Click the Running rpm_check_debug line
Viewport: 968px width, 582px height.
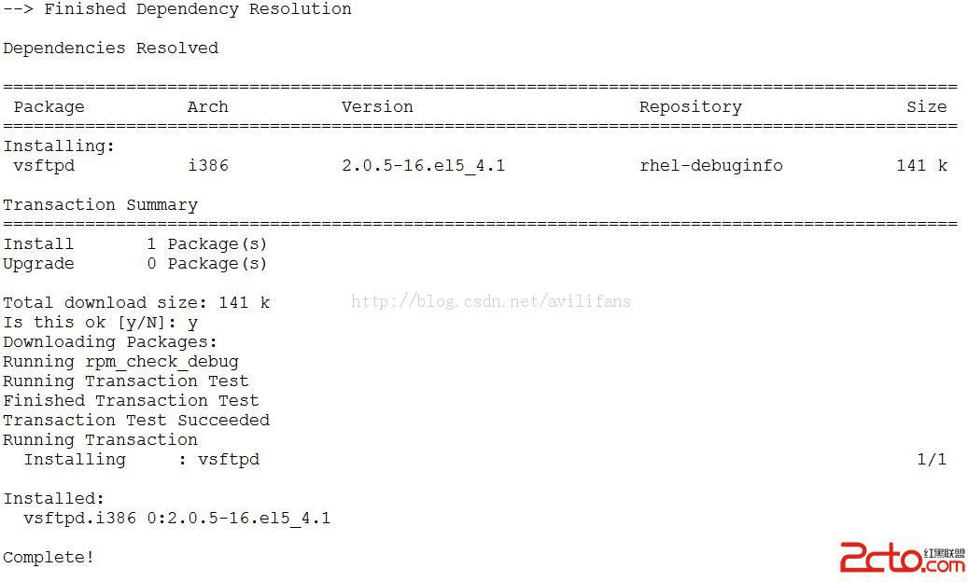click(x=121, y=362)
